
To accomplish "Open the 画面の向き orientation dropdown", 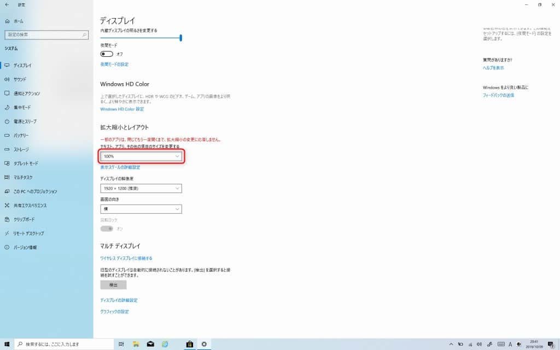I will click(x=141, y=209).
